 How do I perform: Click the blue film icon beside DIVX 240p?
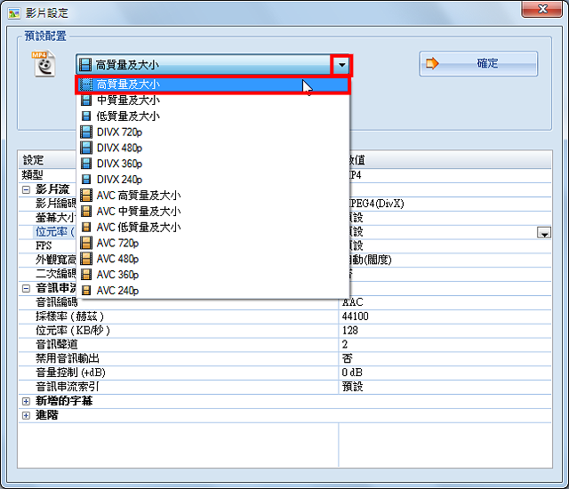tap(86, 180)
